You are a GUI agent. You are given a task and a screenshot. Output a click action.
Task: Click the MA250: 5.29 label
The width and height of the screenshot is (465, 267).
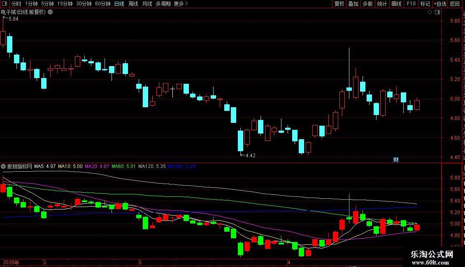click(x=181, y=166)
